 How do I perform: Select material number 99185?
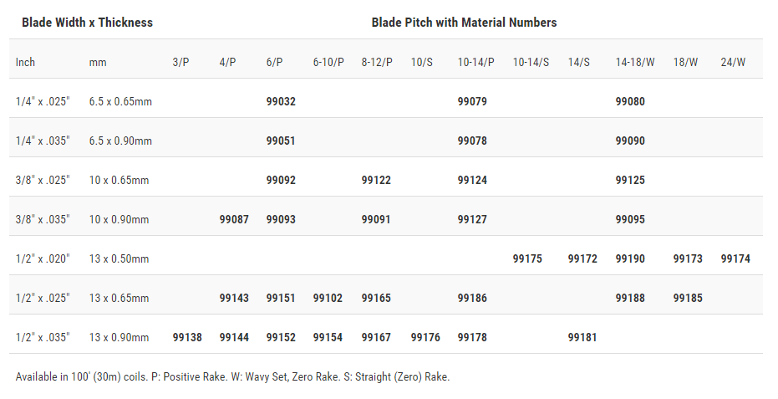point(688,298)
